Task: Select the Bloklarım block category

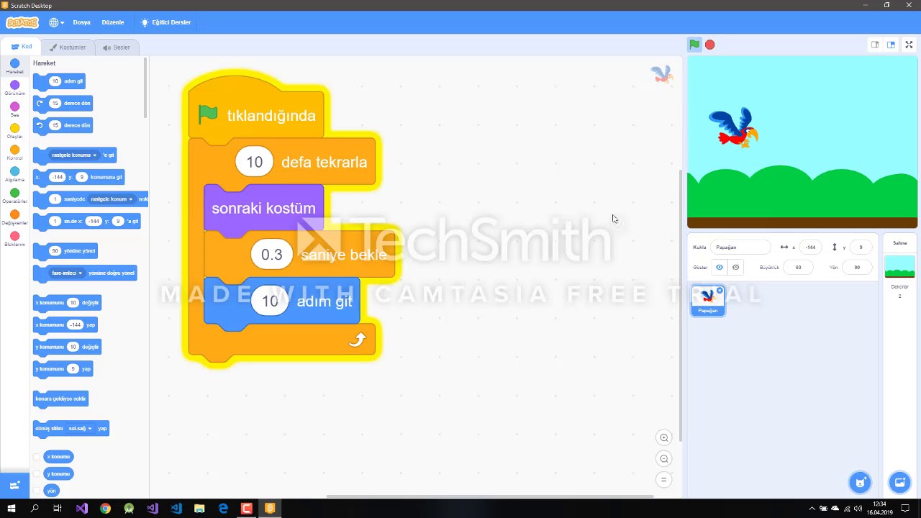Action: (14, 239)
